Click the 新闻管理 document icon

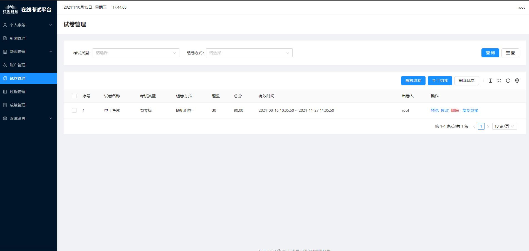(x=5, y=38)
